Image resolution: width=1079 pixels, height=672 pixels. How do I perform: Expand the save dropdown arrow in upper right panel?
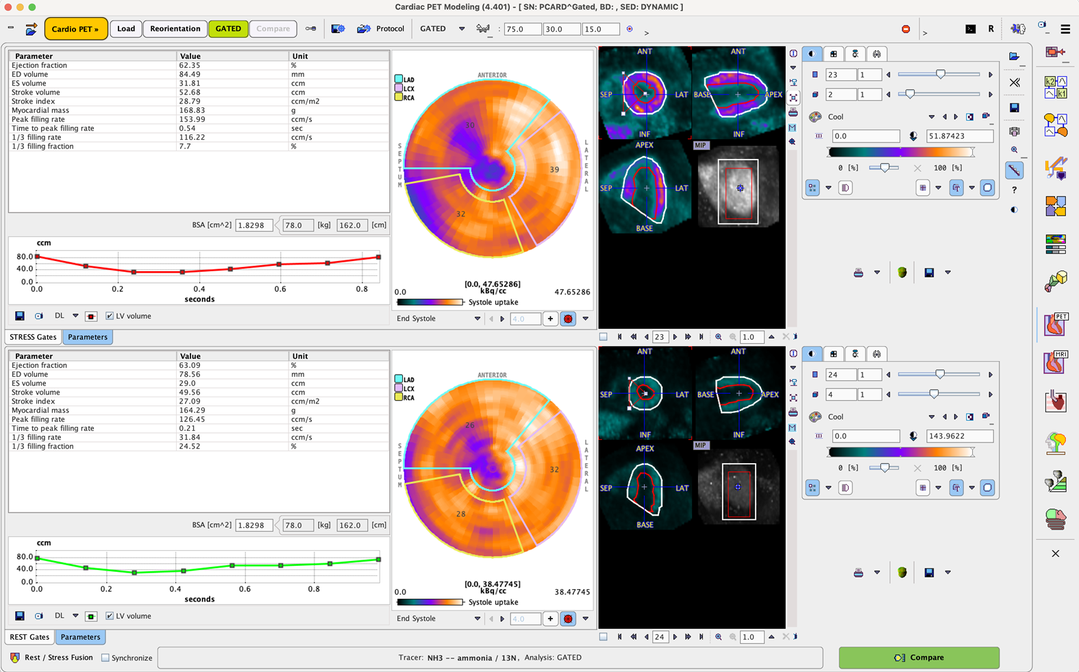click(948, 273)
